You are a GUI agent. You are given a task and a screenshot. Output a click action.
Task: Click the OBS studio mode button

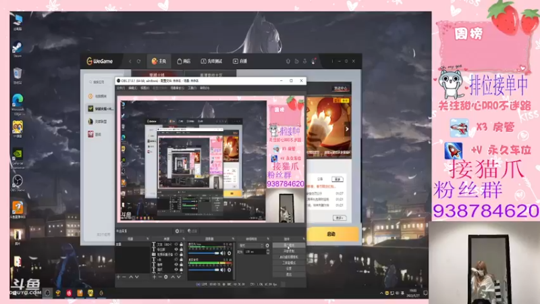pyautogui.click(x=289, y=263)
